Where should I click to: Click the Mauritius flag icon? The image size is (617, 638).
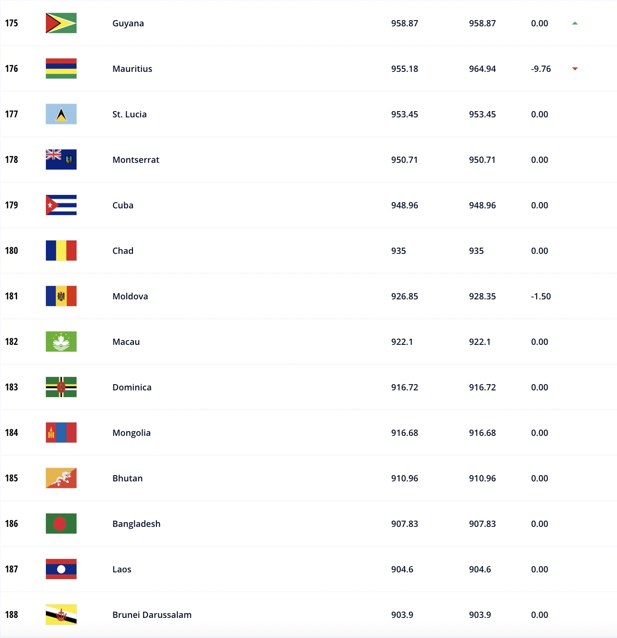(x=61, y=68)
